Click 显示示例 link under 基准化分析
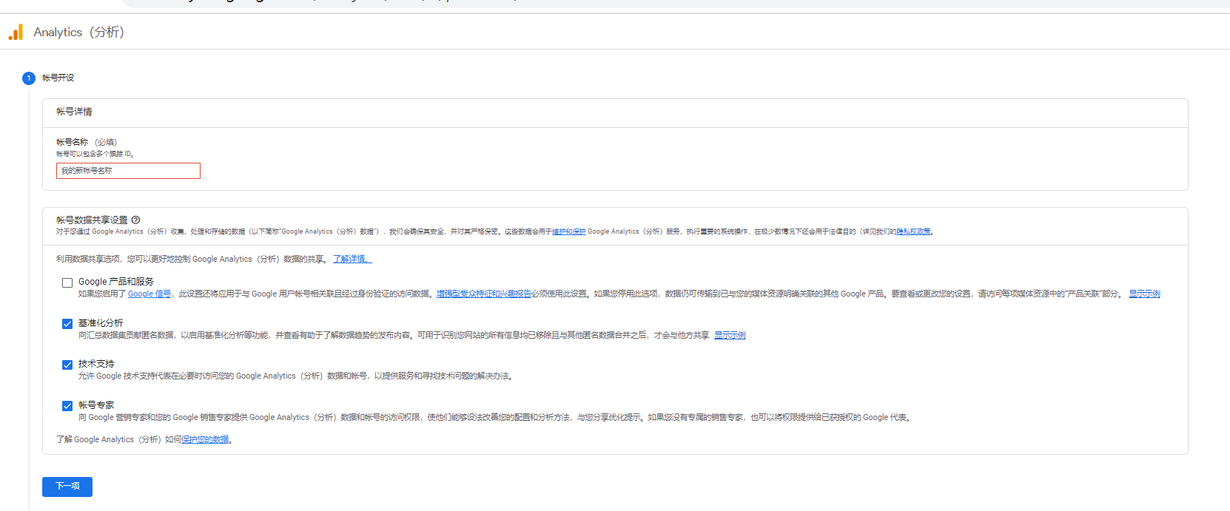Viewport: 1230px width, 511px height. coord(730,335)
